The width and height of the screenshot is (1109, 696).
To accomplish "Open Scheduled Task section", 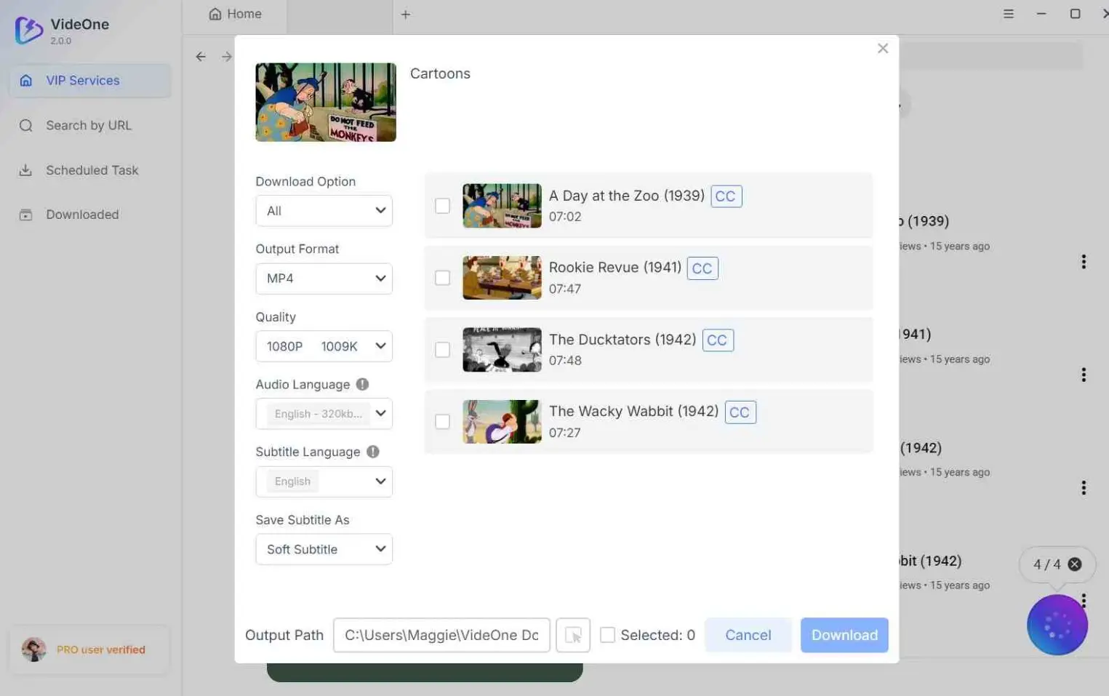I will click(x=90, y=170).
